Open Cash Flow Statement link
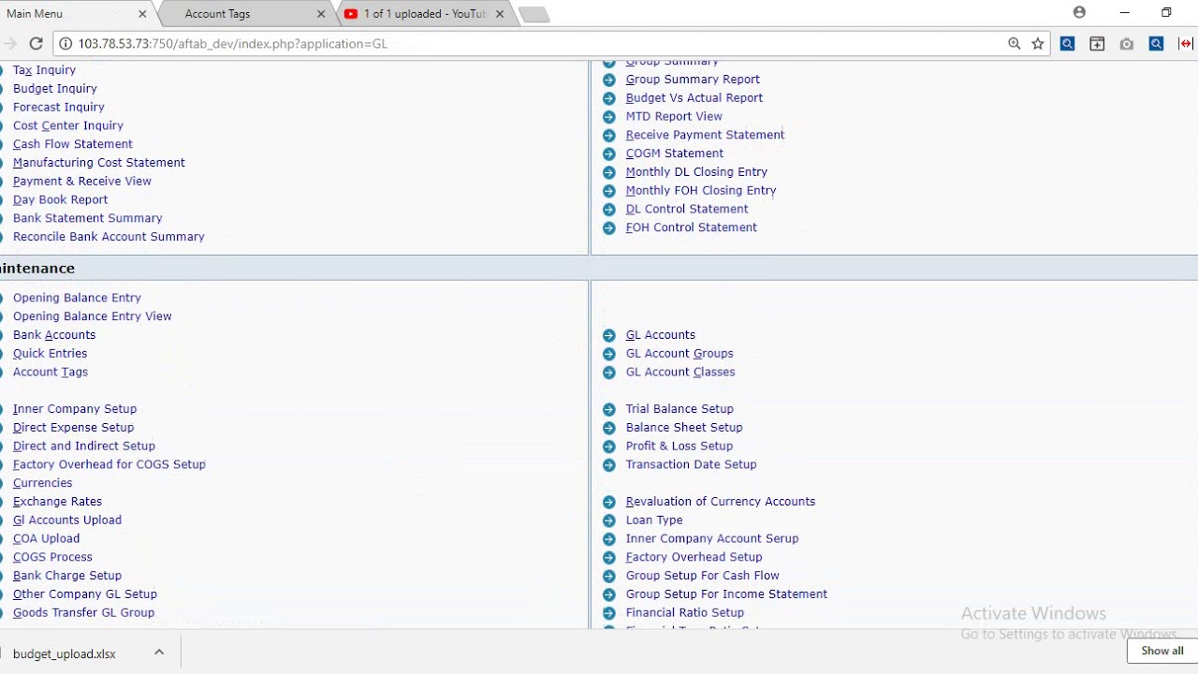The height and width of the screenshot is (674, 1198). pyautogui.click(x=73, y=144)
